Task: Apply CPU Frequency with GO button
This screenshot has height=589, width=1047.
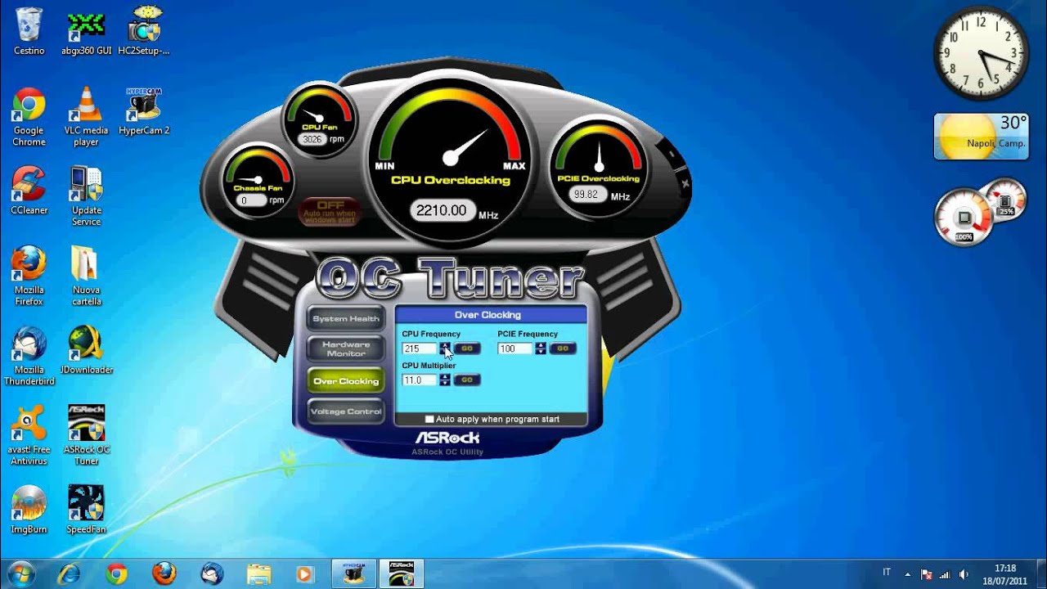Action: pyautogui.click(x=467, y=348)
